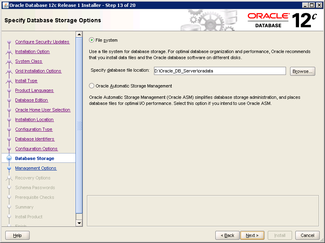Image resolution: width=325 pixels, height=243 pixels.
Task: Click the Grid Installation Options bullet icon
Action: [9, 71]
